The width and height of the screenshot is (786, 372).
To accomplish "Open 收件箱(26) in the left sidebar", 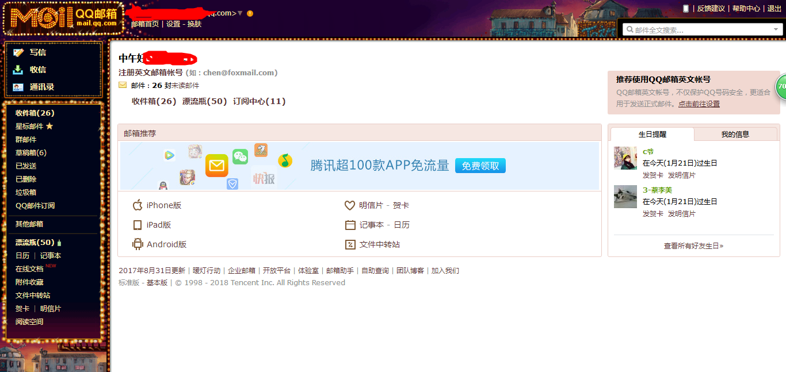I will pos(35,113).
